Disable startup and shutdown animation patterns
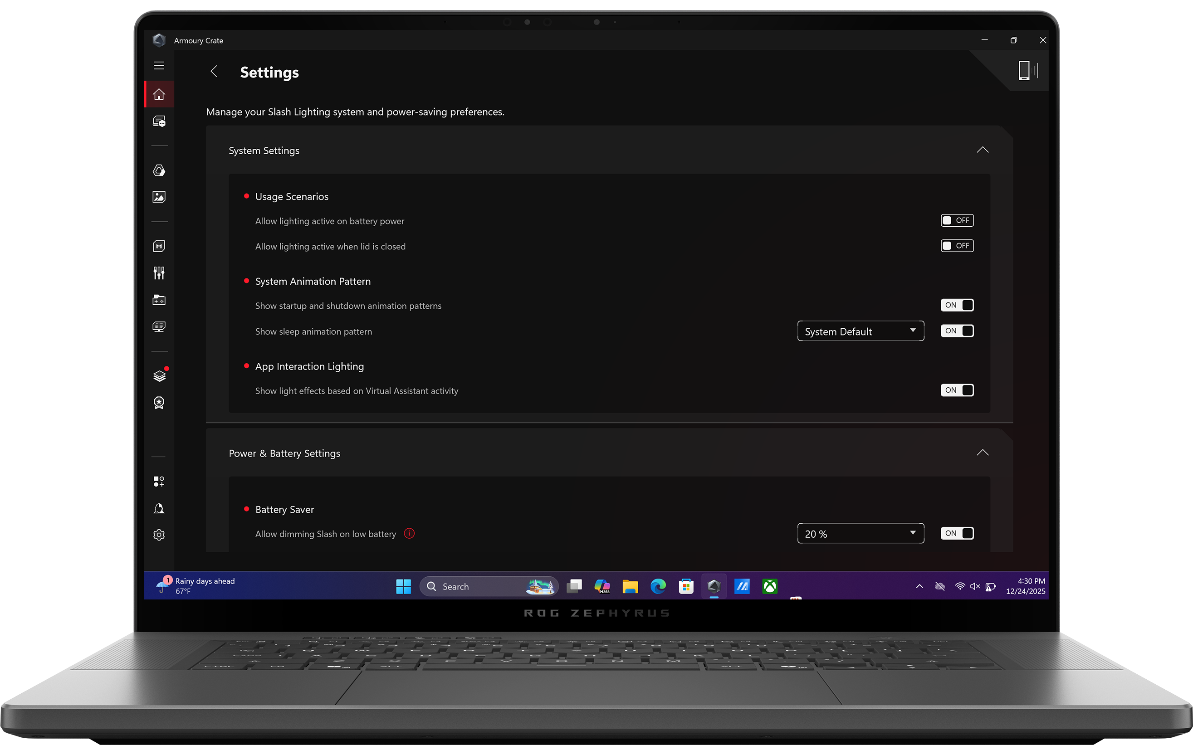 click(957, 305)
